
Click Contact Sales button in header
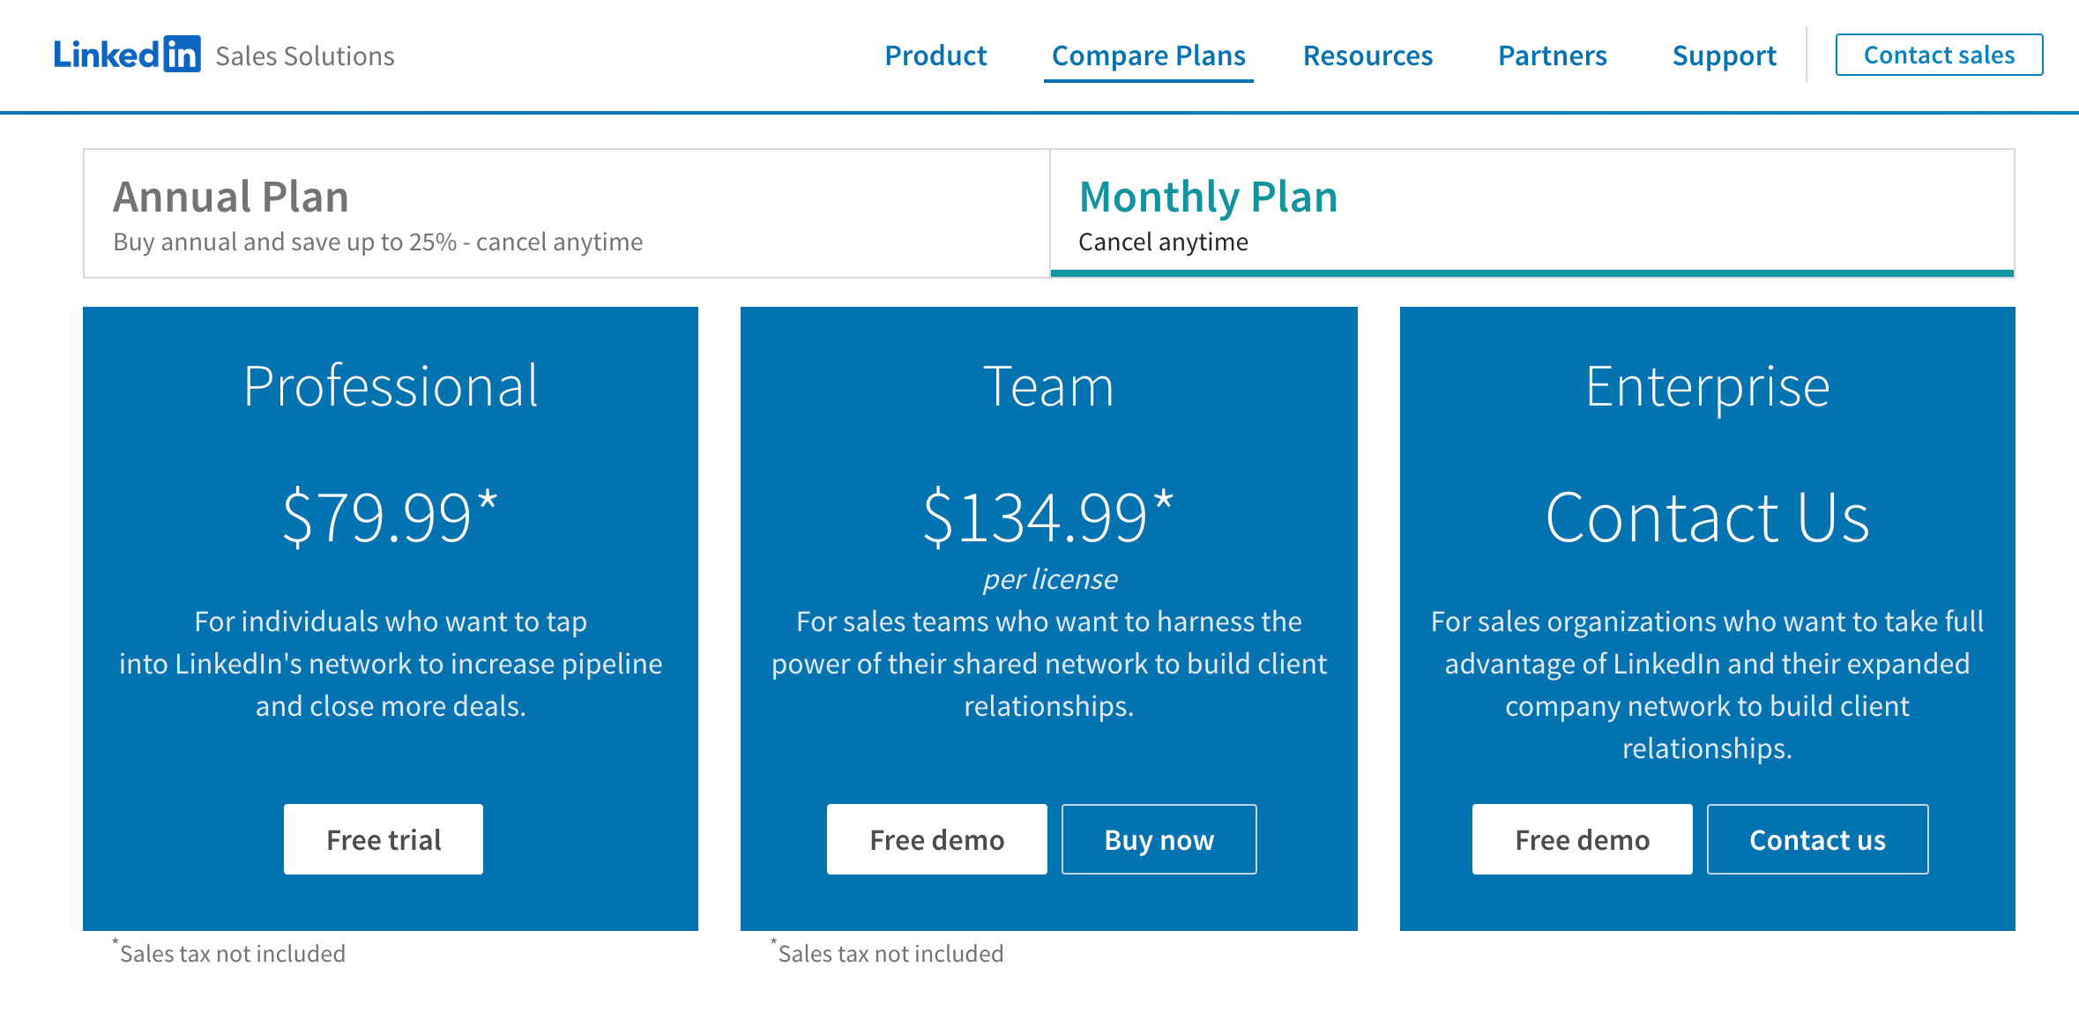[1940, 55]
